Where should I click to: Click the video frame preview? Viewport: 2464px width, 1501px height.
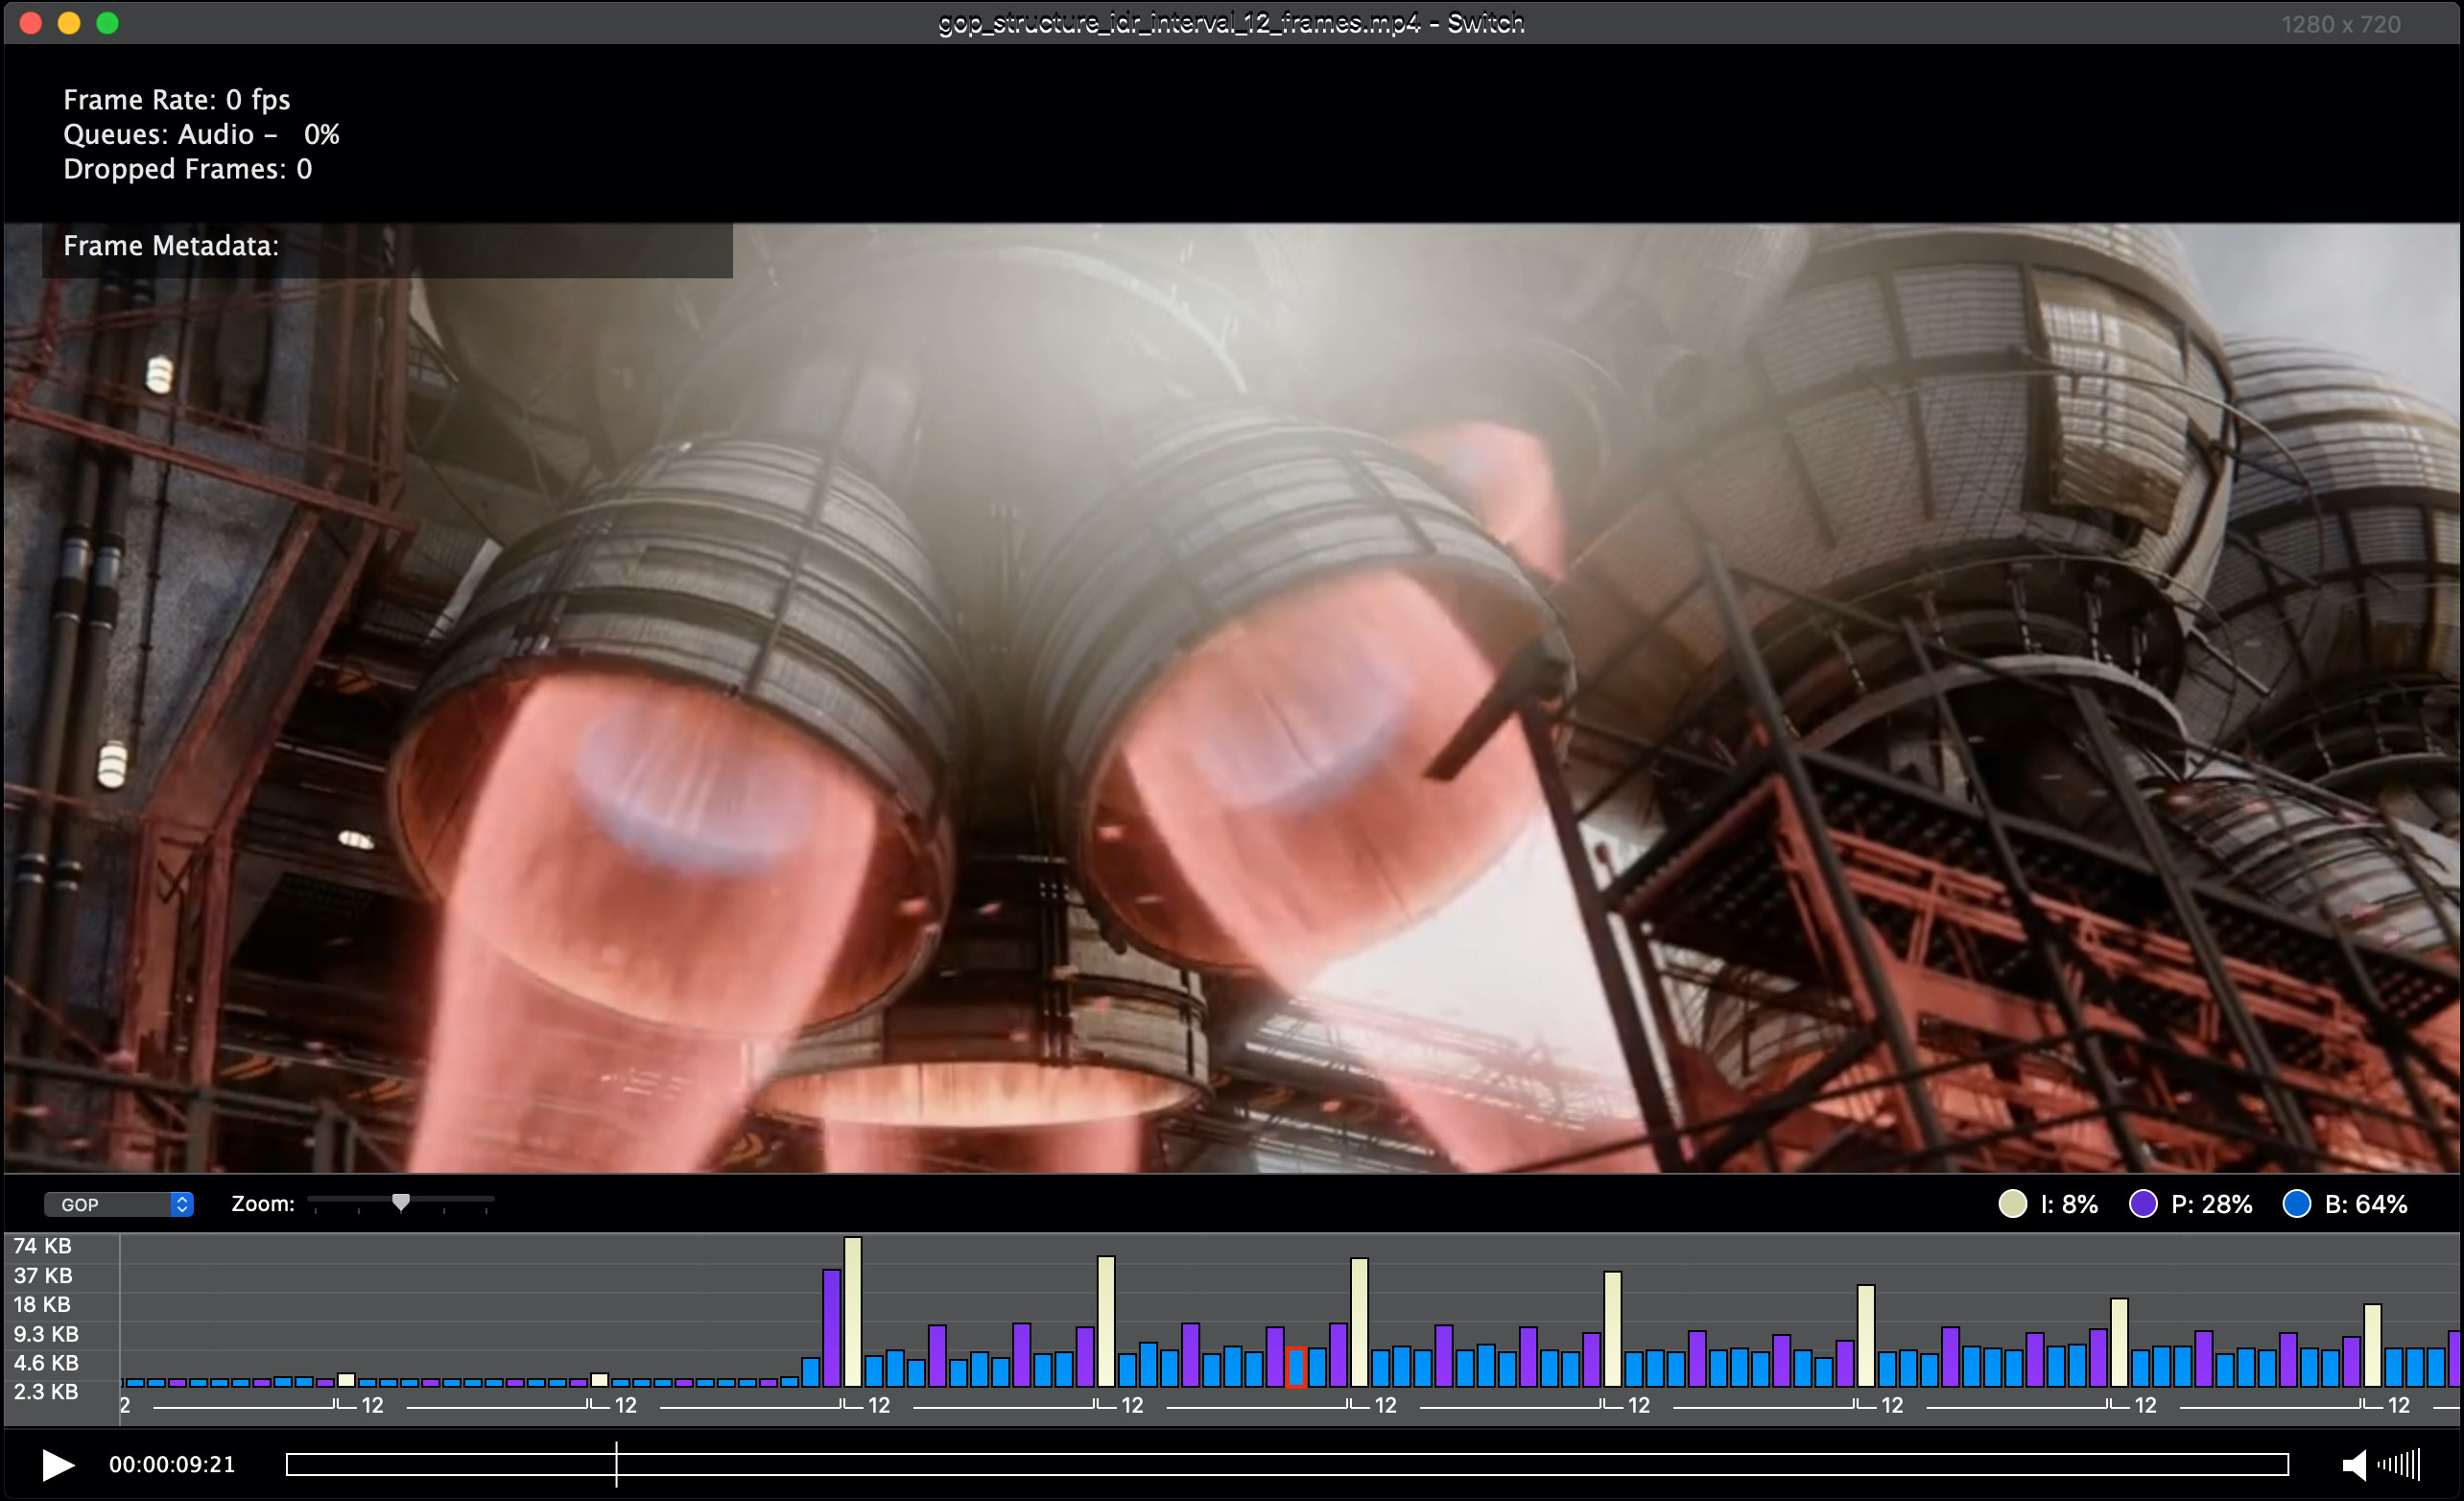pyautogui.click(x=1232, y=698)
